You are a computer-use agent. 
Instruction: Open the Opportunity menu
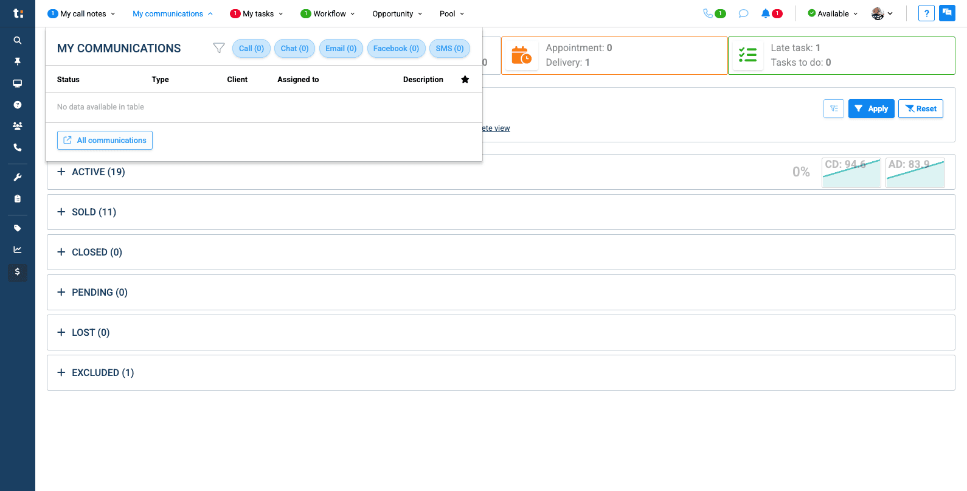397,13
